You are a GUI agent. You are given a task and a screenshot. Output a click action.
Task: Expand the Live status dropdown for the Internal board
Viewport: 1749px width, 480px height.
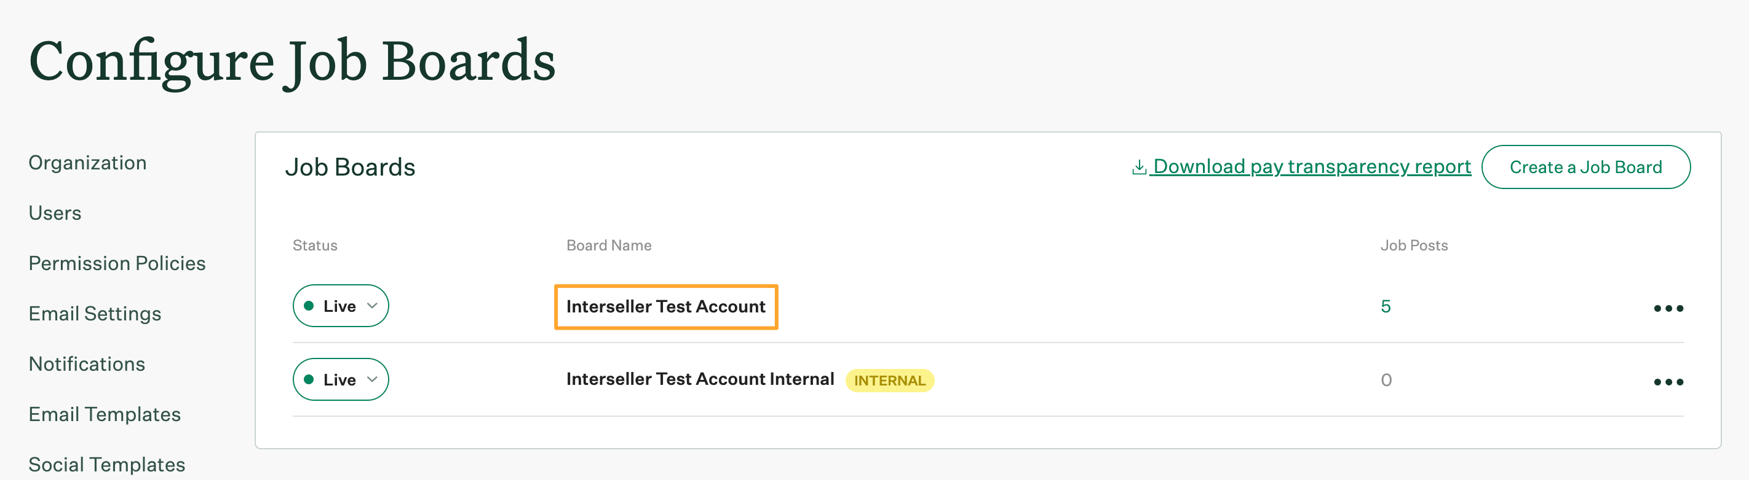point(341,379)
